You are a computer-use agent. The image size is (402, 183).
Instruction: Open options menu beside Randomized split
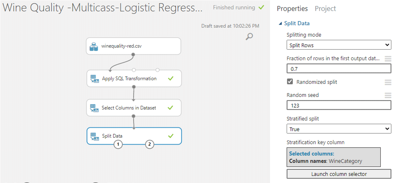tap(388, 82)
